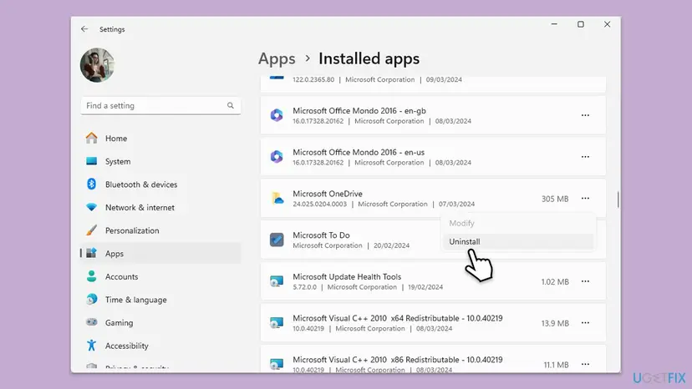This screenshot has width=692, height=389.
Task: Select Microsoft Update Health Tools title
Action: (347, 276)
